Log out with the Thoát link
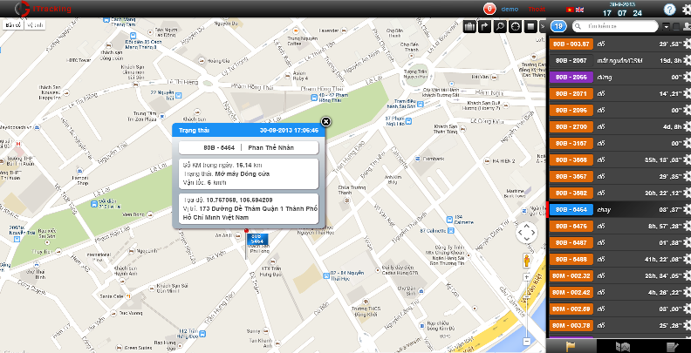Screen dimensions: 691x353 [x=537, y=10]
